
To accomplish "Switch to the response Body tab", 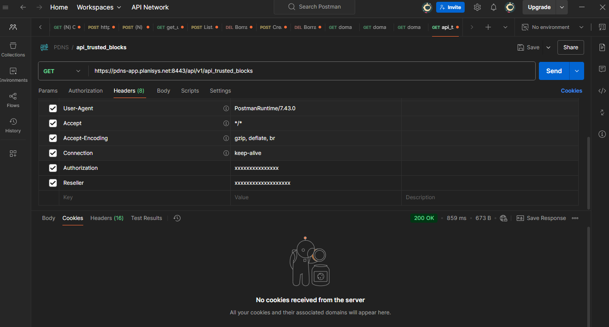I will point(48,218).
